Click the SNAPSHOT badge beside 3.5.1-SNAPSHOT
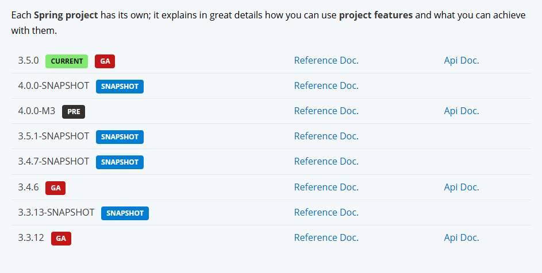The width and height of the screenshot is (542, 273). (x=120, y=137)
